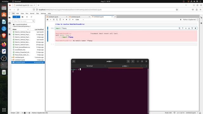The width and height of the screenshot is (203, 114).
Task: Click the empty code cell below the error
Action: point(126,44)
